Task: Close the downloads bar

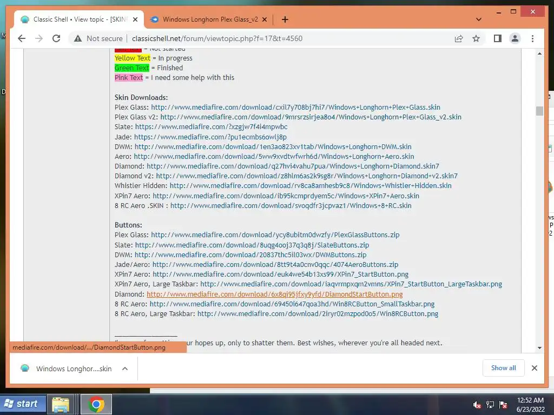Action: (534, 368)
